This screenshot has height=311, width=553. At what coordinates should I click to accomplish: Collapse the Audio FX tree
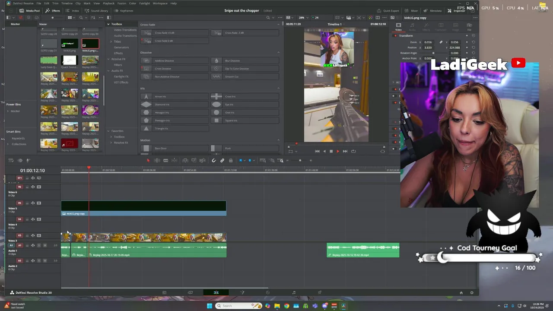click(x=108, y=71)
